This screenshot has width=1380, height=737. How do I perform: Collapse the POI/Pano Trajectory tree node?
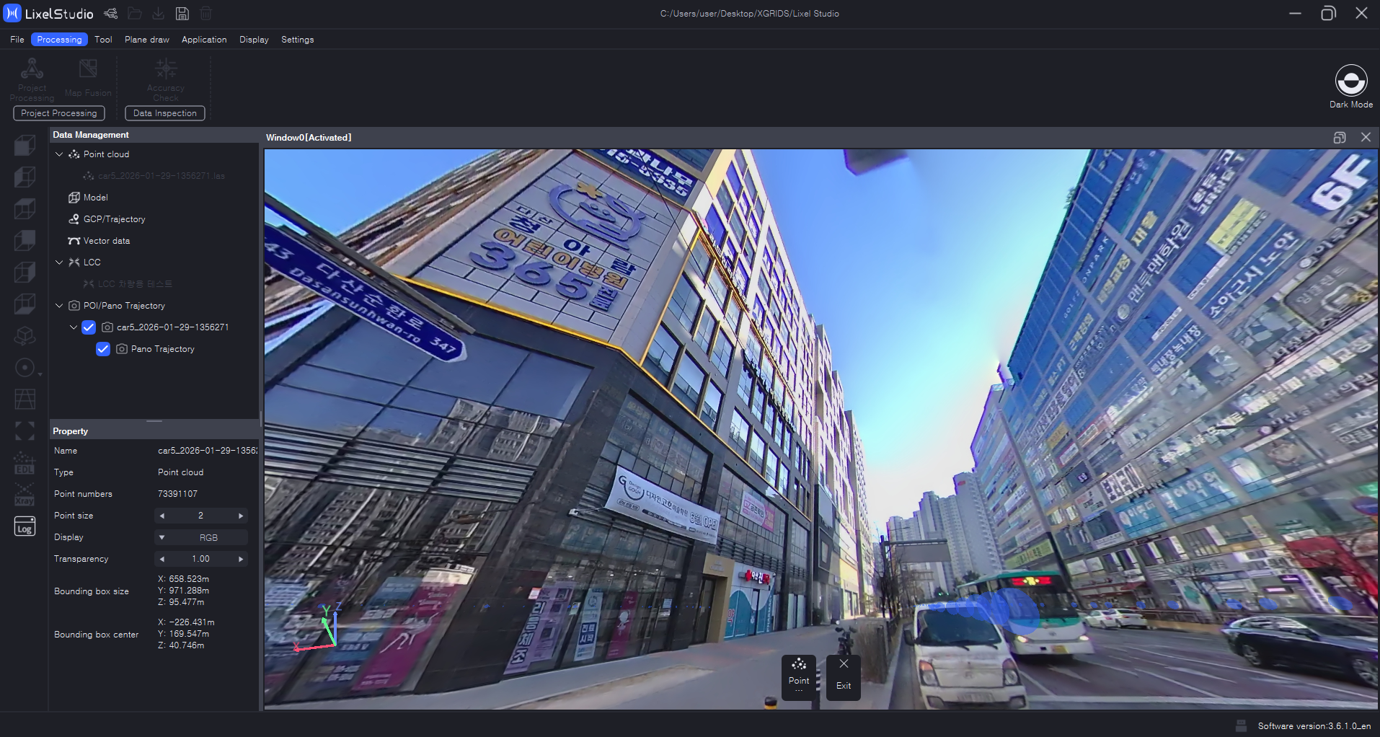coord(59,306)
